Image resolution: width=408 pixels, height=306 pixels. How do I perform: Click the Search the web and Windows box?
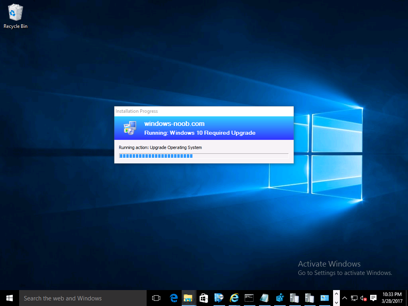pos(83,298)
